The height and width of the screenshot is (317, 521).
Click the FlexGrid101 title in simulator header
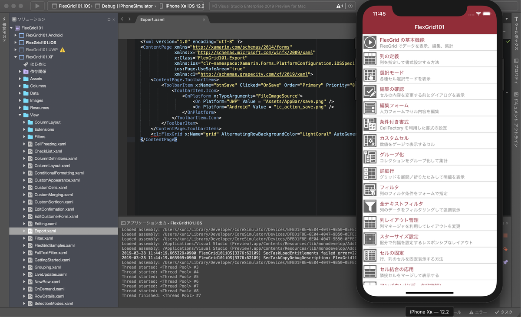(x=429, y=27)
